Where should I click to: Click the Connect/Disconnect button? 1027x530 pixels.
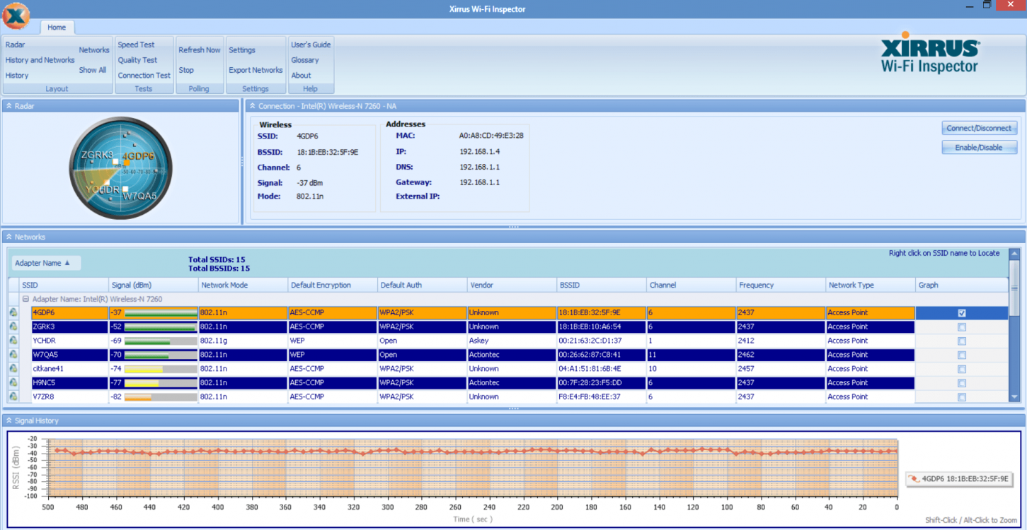coord(980,128)
